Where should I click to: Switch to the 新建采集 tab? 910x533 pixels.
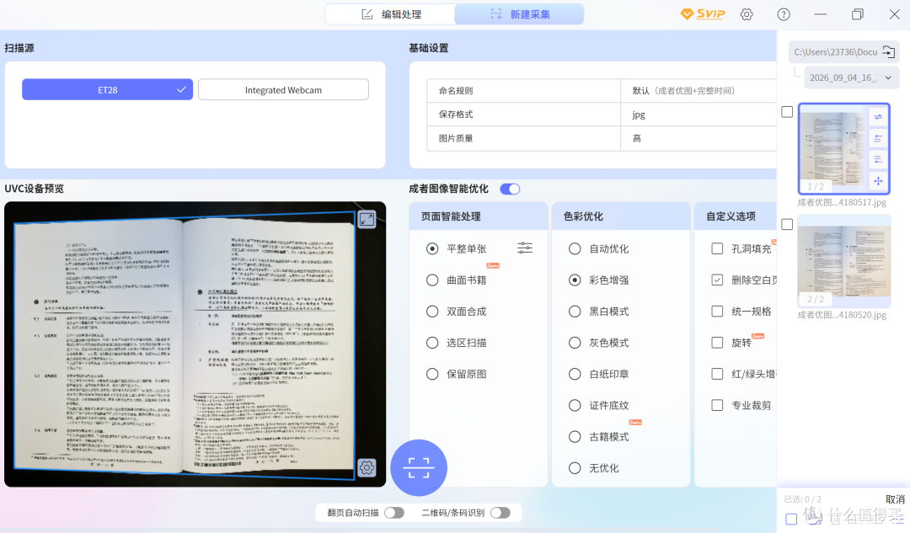pyautogui.click(x=519, y=14)
